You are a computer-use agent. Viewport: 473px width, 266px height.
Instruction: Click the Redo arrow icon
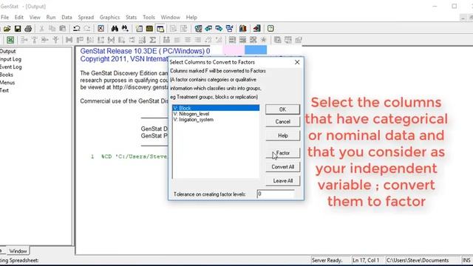[x=87, y=29]
